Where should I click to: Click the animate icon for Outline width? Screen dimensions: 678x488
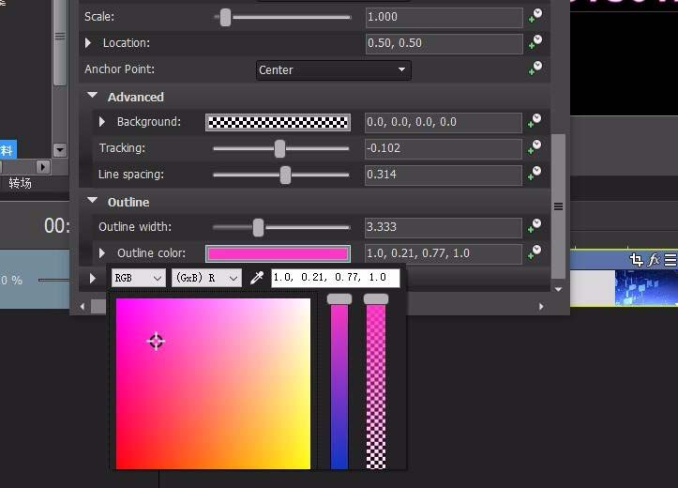coord(535,227)
